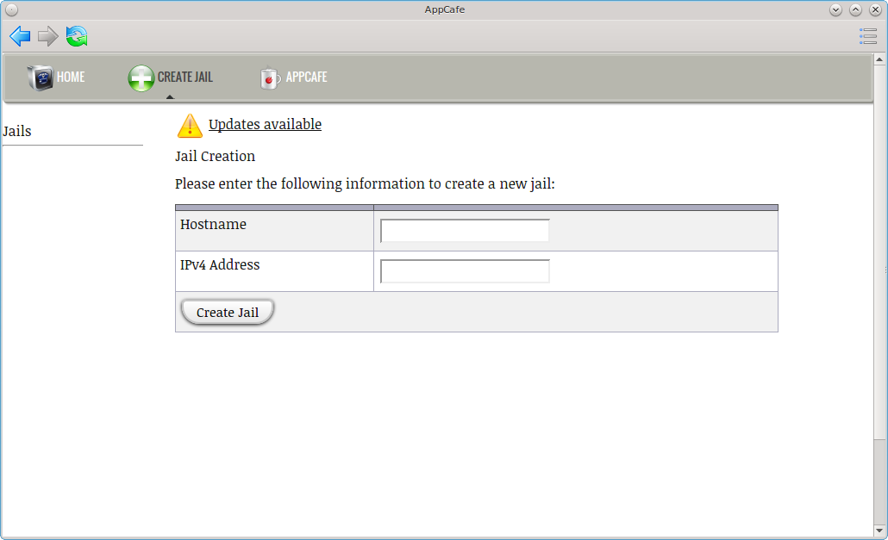
Task: Click the vertical scrollbar thumb
Action: point(879,251)
